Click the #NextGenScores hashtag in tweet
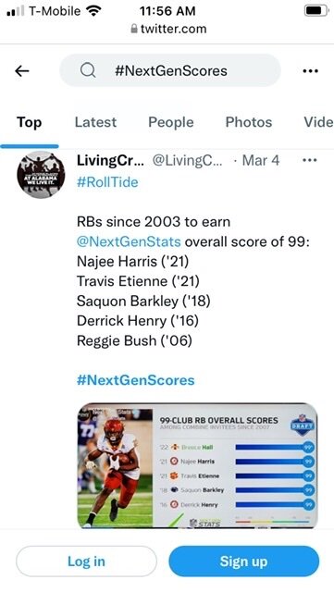The width and height of the screenshot is (334, 592). pyautogui.click(x=136, y=380)
